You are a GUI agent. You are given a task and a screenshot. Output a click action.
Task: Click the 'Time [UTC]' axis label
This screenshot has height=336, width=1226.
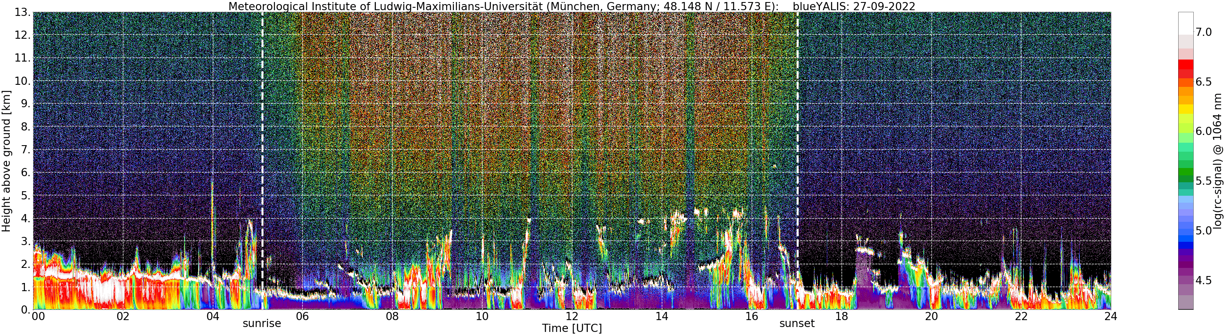pyautogui.click(x=572, y=328)
